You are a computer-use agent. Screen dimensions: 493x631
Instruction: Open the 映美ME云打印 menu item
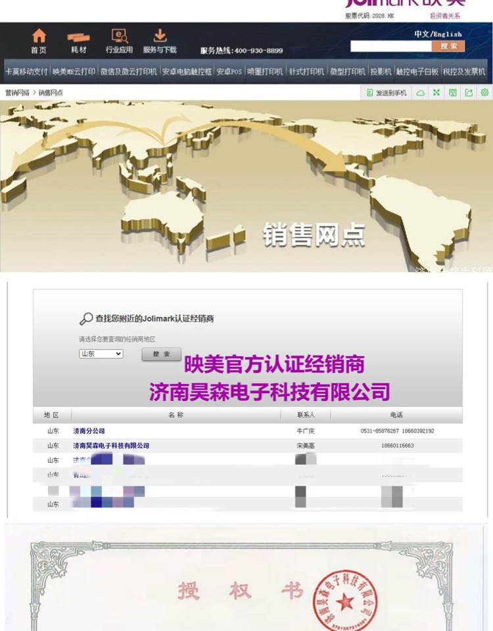point(74,72)
